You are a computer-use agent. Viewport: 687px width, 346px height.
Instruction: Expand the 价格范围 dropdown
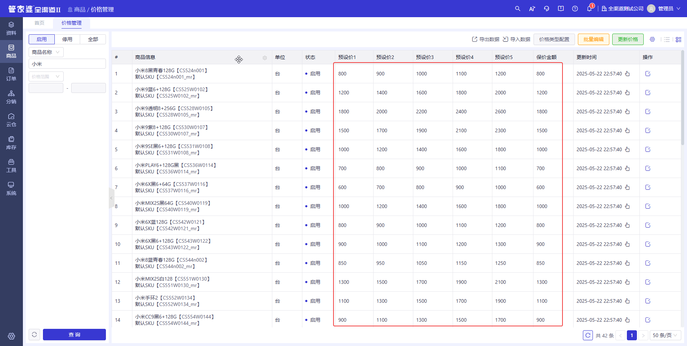[x=46, y=76]
